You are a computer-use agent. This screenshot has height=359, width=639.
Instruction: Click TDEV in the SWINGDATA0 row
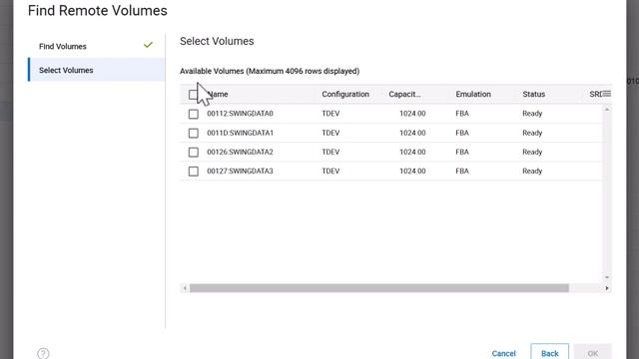[330, 114]
